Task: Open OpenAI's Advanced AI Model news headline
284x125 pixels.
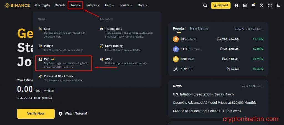Action: (214, 103)
